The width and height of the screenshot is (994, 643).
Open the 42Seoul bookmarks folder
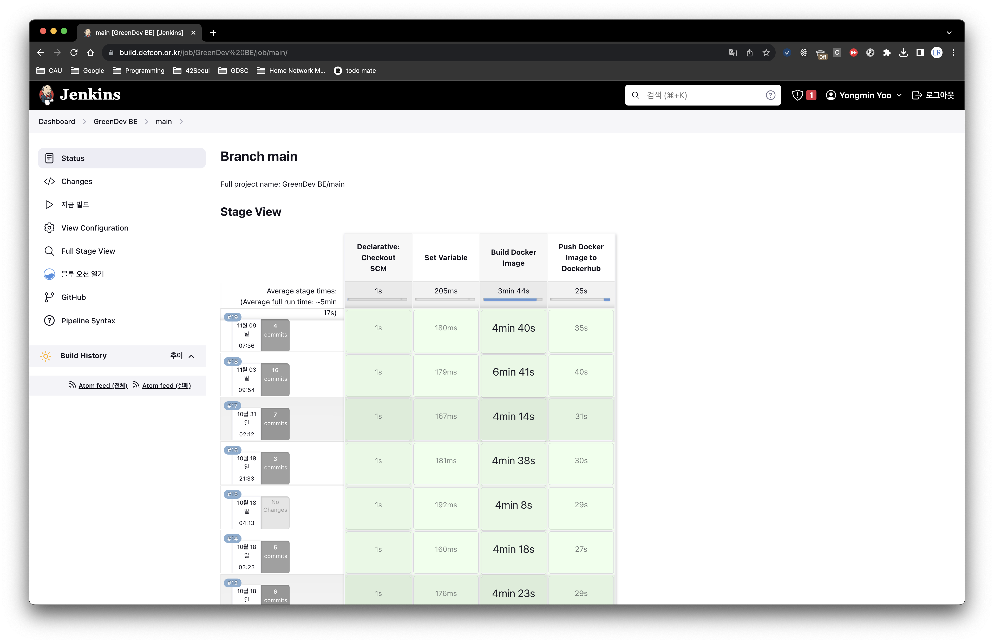(191, 70)
